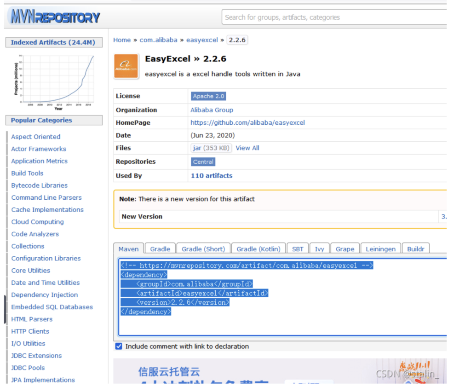Switch to the Leiningen tab

[380, 249]
